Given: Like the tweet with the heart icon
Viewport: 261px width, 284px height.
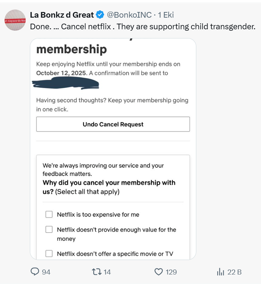Looking at the screenshot, I should click(x=159, y=272).
